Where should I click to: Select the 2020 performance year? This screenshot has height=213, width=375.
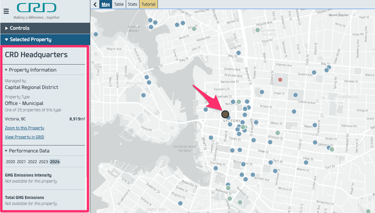pyautogui.click(x=10, y=162)
